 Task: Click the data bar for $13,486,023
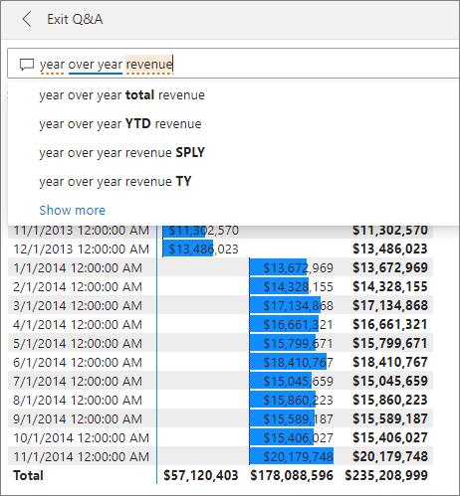tap(187, 248)
